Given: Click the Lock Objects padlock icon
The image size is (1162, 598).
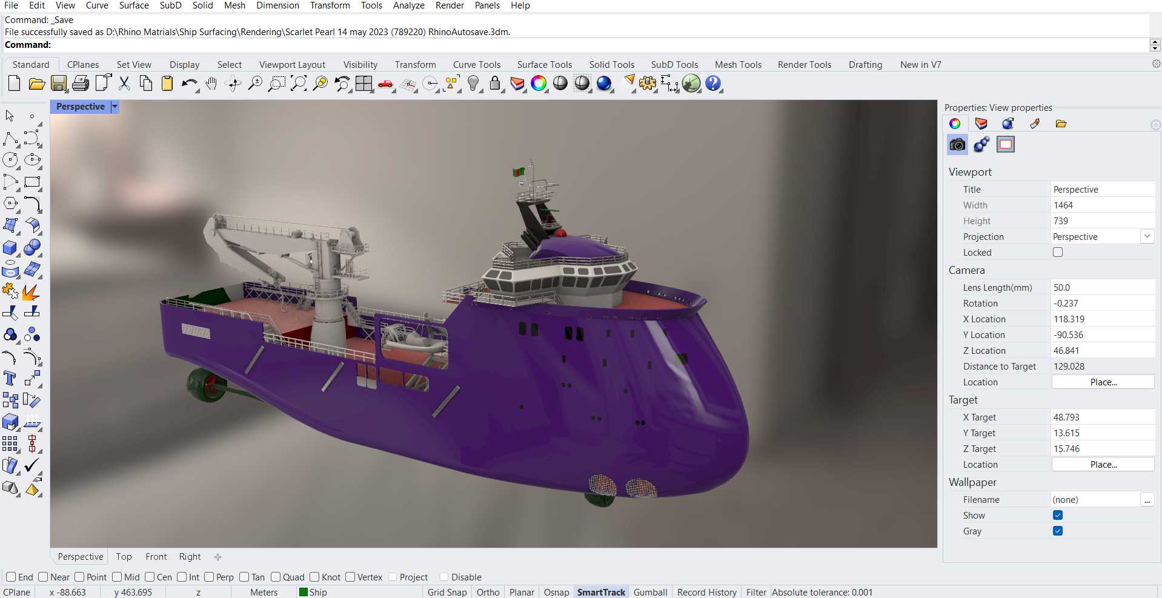Looking at the screenshot, I should tap(495, 84).
